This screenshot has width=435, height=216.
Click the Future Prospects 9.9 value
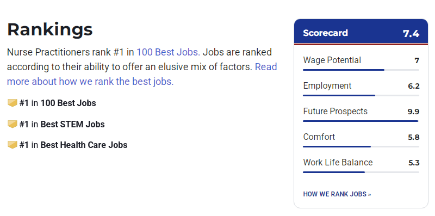point(413,112)
